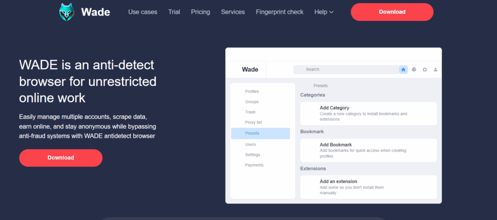Open Proxy list in the sidebar
Image resolution: width=497 pixels, height=220 pixels.
pos(253,123)
